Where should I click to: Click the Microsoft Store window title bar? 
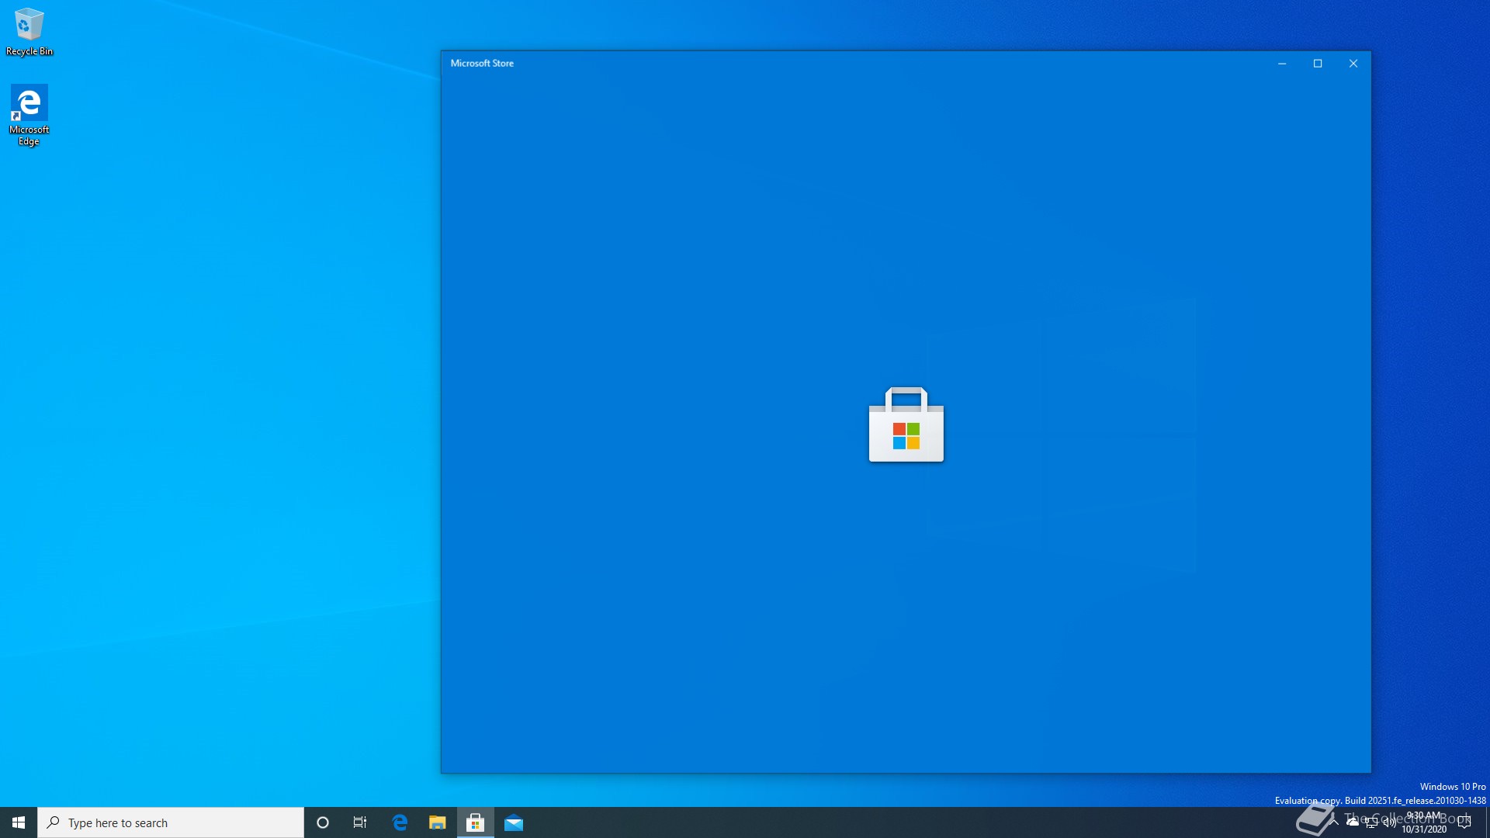pyautogui.click(x=854, y=64)
